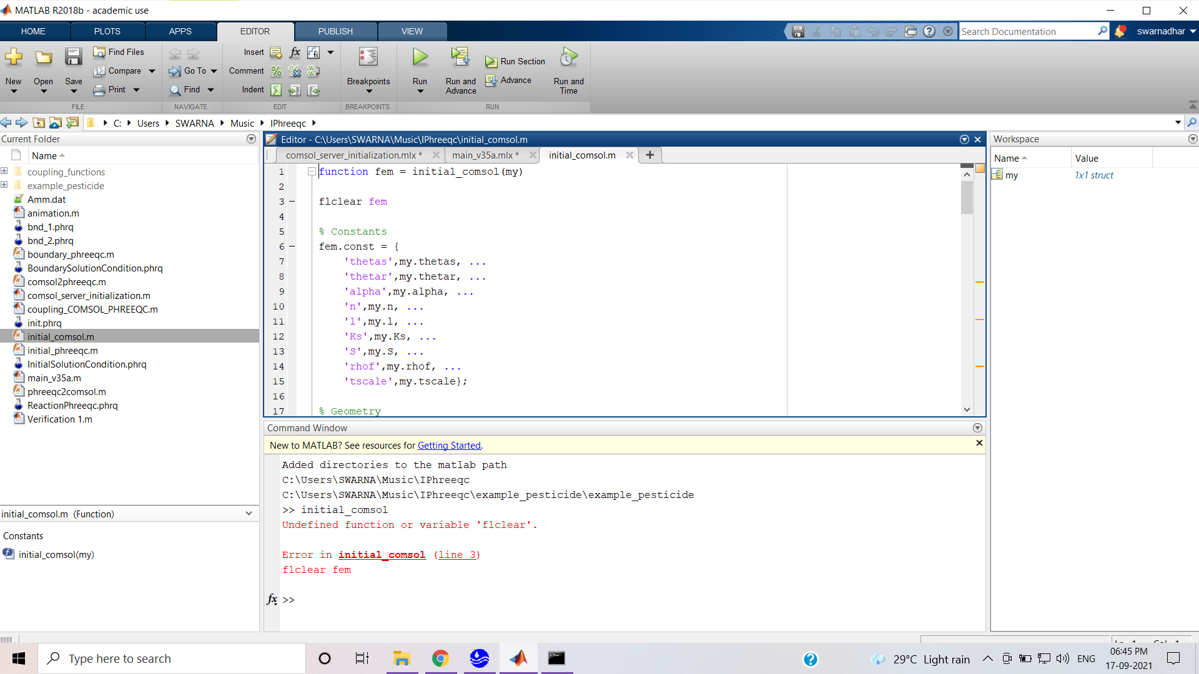
Task: Click the green Run button icon
Action: point(420,57)
